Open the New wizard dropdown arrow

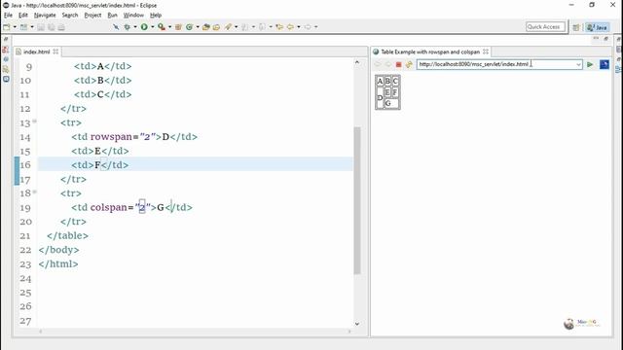tap(15, 27)
